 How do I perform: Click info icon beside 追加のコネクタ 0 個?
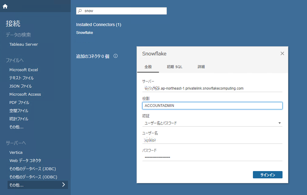pyautogui.click(x=115, y=56)
